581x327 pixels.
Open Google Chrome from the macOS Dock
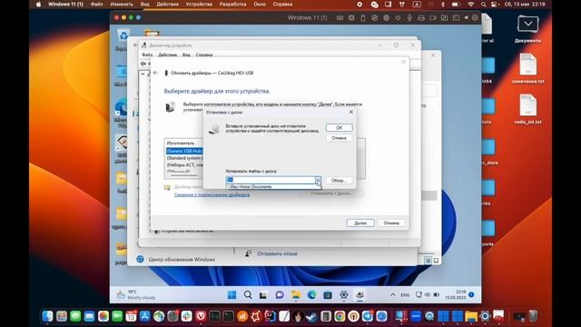(x=340, y=316)
